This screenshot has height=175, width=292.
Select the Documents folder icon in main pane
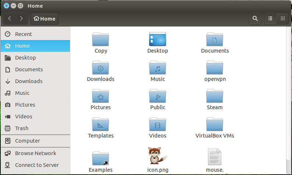click(x=215, y=39)
